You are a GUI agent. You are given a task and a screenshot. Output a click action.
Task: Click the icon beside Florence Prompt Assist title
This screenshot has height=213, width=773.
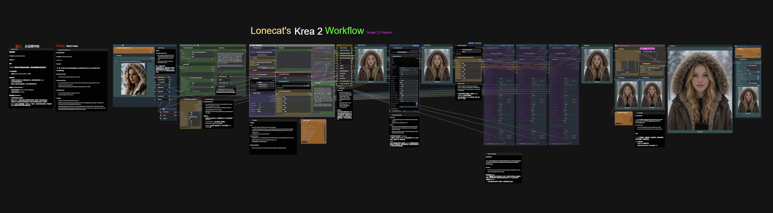(198, 45)
